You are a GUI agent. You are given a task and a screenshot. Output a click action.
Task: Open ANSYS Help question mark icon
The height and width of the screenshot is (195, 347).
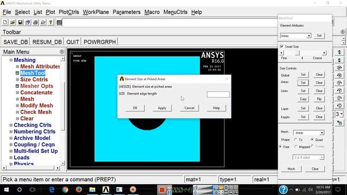coord(50,22)
